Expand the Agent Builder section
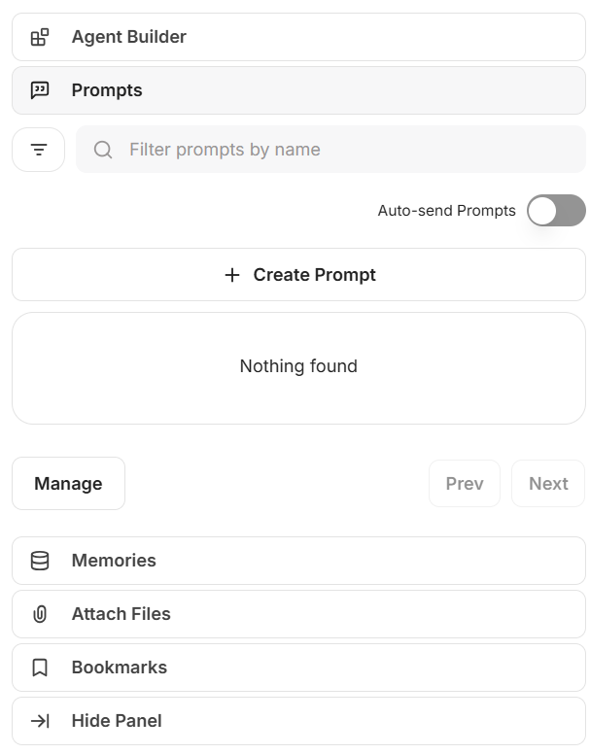This screenshot has height=754, width=590. (x=298, y=38)
